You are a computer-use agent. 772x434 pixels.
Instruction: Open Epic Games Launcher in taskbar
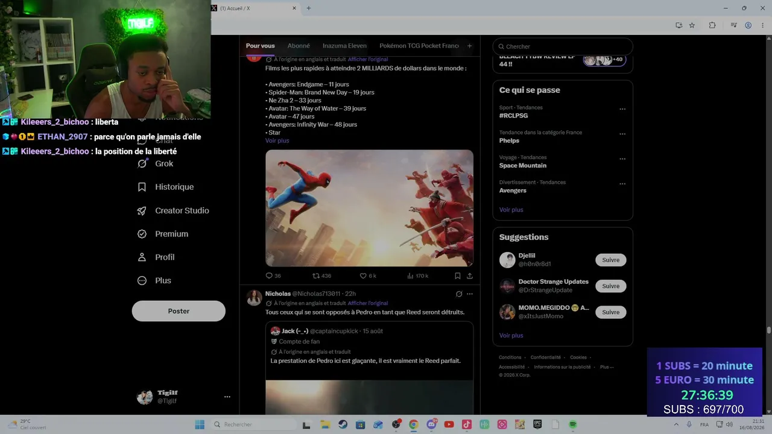[537, 424]
